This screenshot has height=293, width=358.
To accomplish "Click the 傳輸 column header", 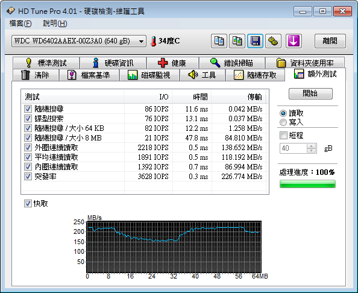I will [239, 97].
